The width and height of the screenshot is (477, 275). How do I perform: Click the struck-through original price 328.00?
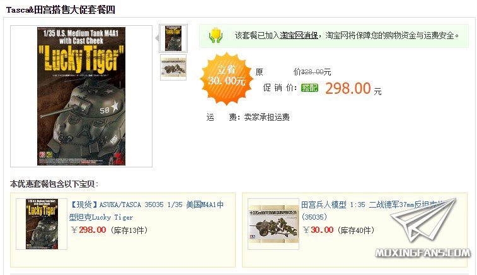click(x=312, y=72)
